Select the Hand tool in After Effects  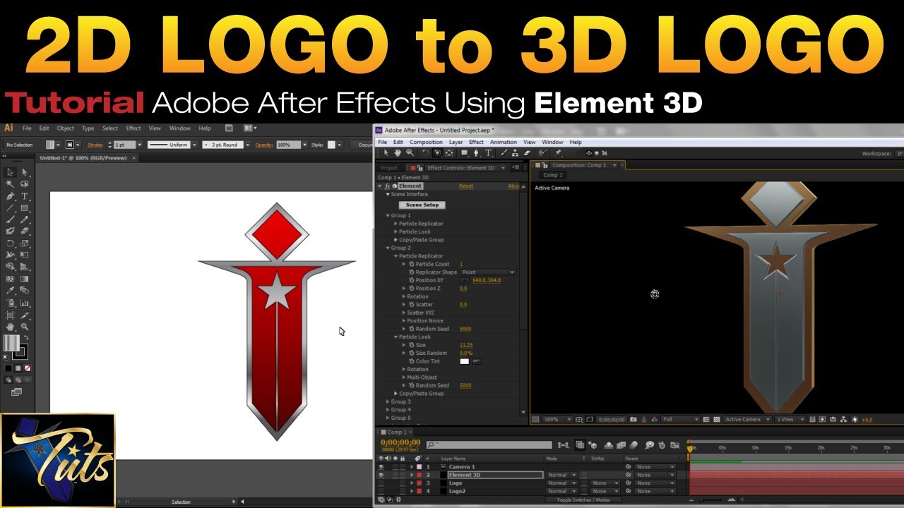tap(398, 152)
